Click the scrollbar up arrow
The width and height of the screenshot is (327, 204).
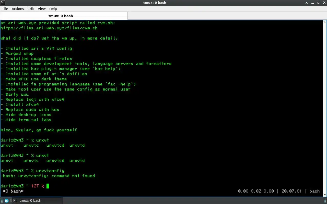coord(325,22)
